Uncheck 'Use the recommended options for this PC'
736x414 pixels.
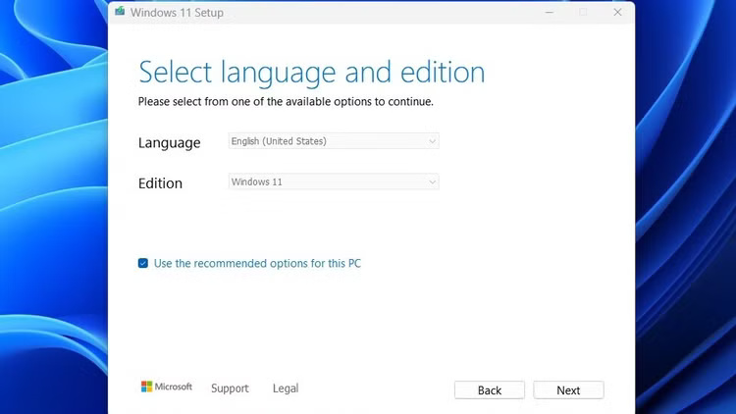point(143,263)
